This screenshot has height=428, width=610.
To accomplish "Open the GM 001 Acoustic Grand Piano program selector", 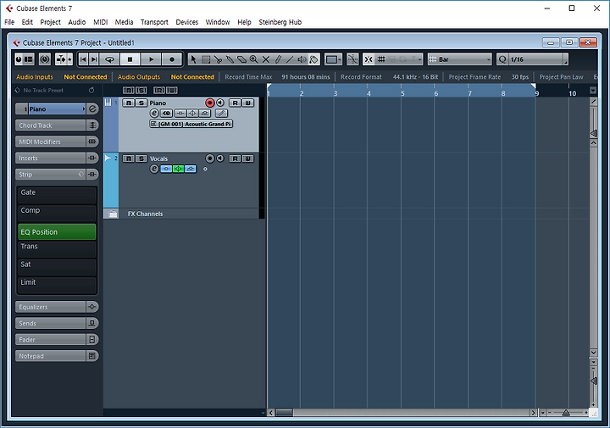I will click(x=191, y=124).
